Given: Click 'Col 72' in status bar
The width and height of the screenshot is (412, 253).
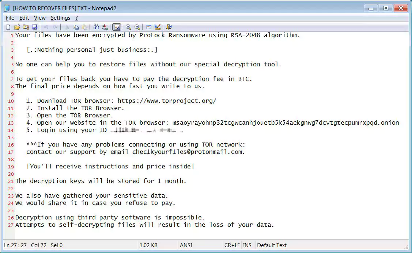Looking at the screenshot, I should 39,245.
